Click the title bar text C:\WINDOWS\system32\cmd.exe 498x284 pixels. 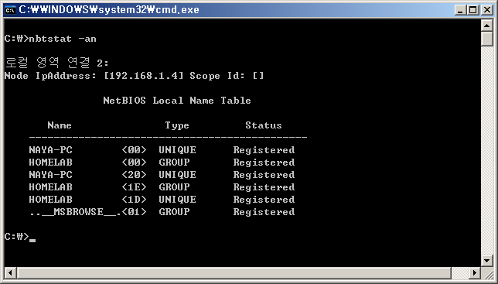coord(109,10)
